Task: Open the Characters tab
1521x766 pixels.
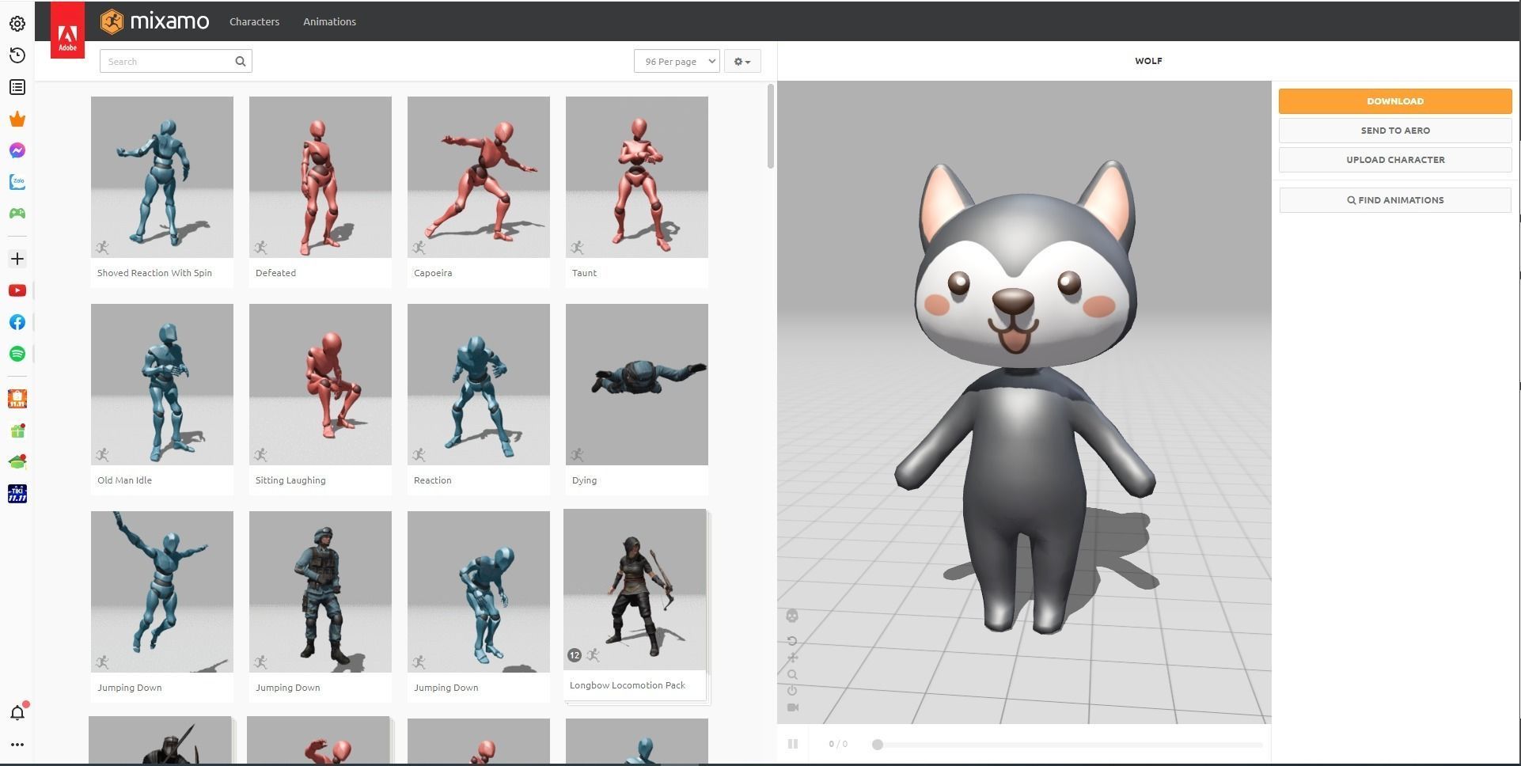Action: (254, 21)
